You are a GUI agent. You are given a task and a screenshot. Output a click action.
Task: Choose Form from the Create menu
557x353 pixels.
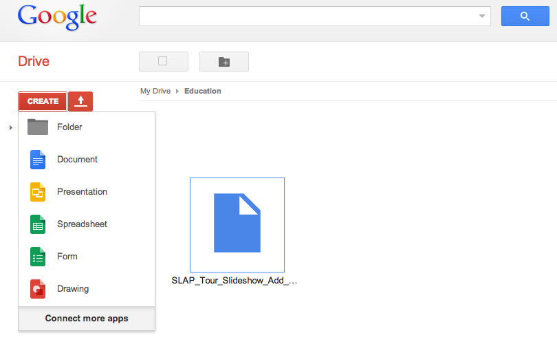point(87,256)
